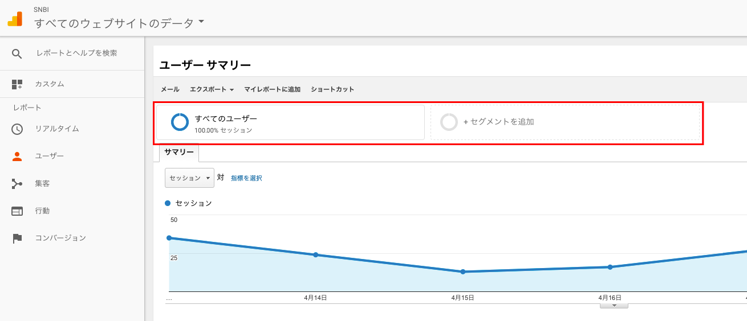
Task: Switch to the サマリー tab
Action: click(179, 153)
